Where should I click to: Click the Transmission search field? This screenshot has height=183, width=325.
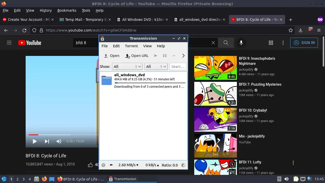pyautogui.click(x=178, y=67)
